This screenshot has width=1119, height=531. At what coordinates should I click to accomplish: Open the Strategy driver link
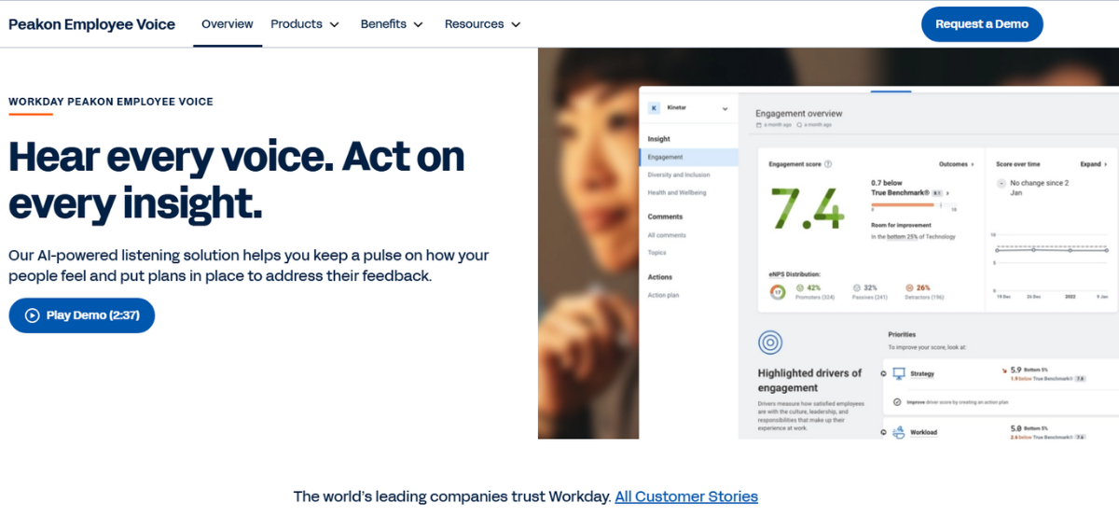(922, 374)
